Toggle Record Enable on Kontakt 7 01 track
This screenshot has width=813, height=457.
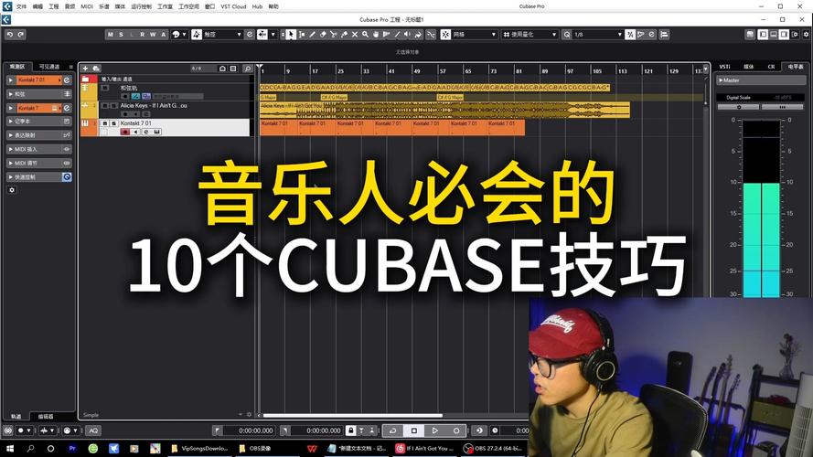(x=125, y=132)
